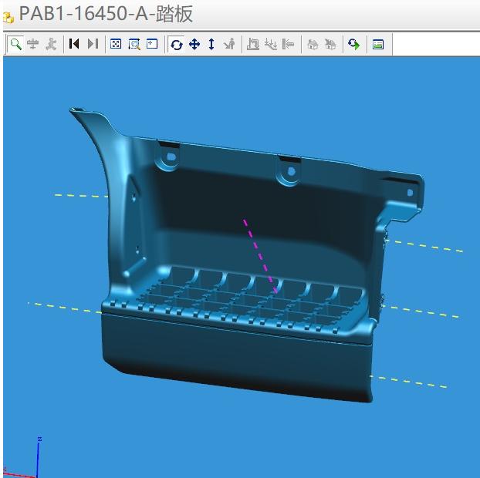Select the pan four-arrow tool

pyautogui.click(x=194, y=45)
